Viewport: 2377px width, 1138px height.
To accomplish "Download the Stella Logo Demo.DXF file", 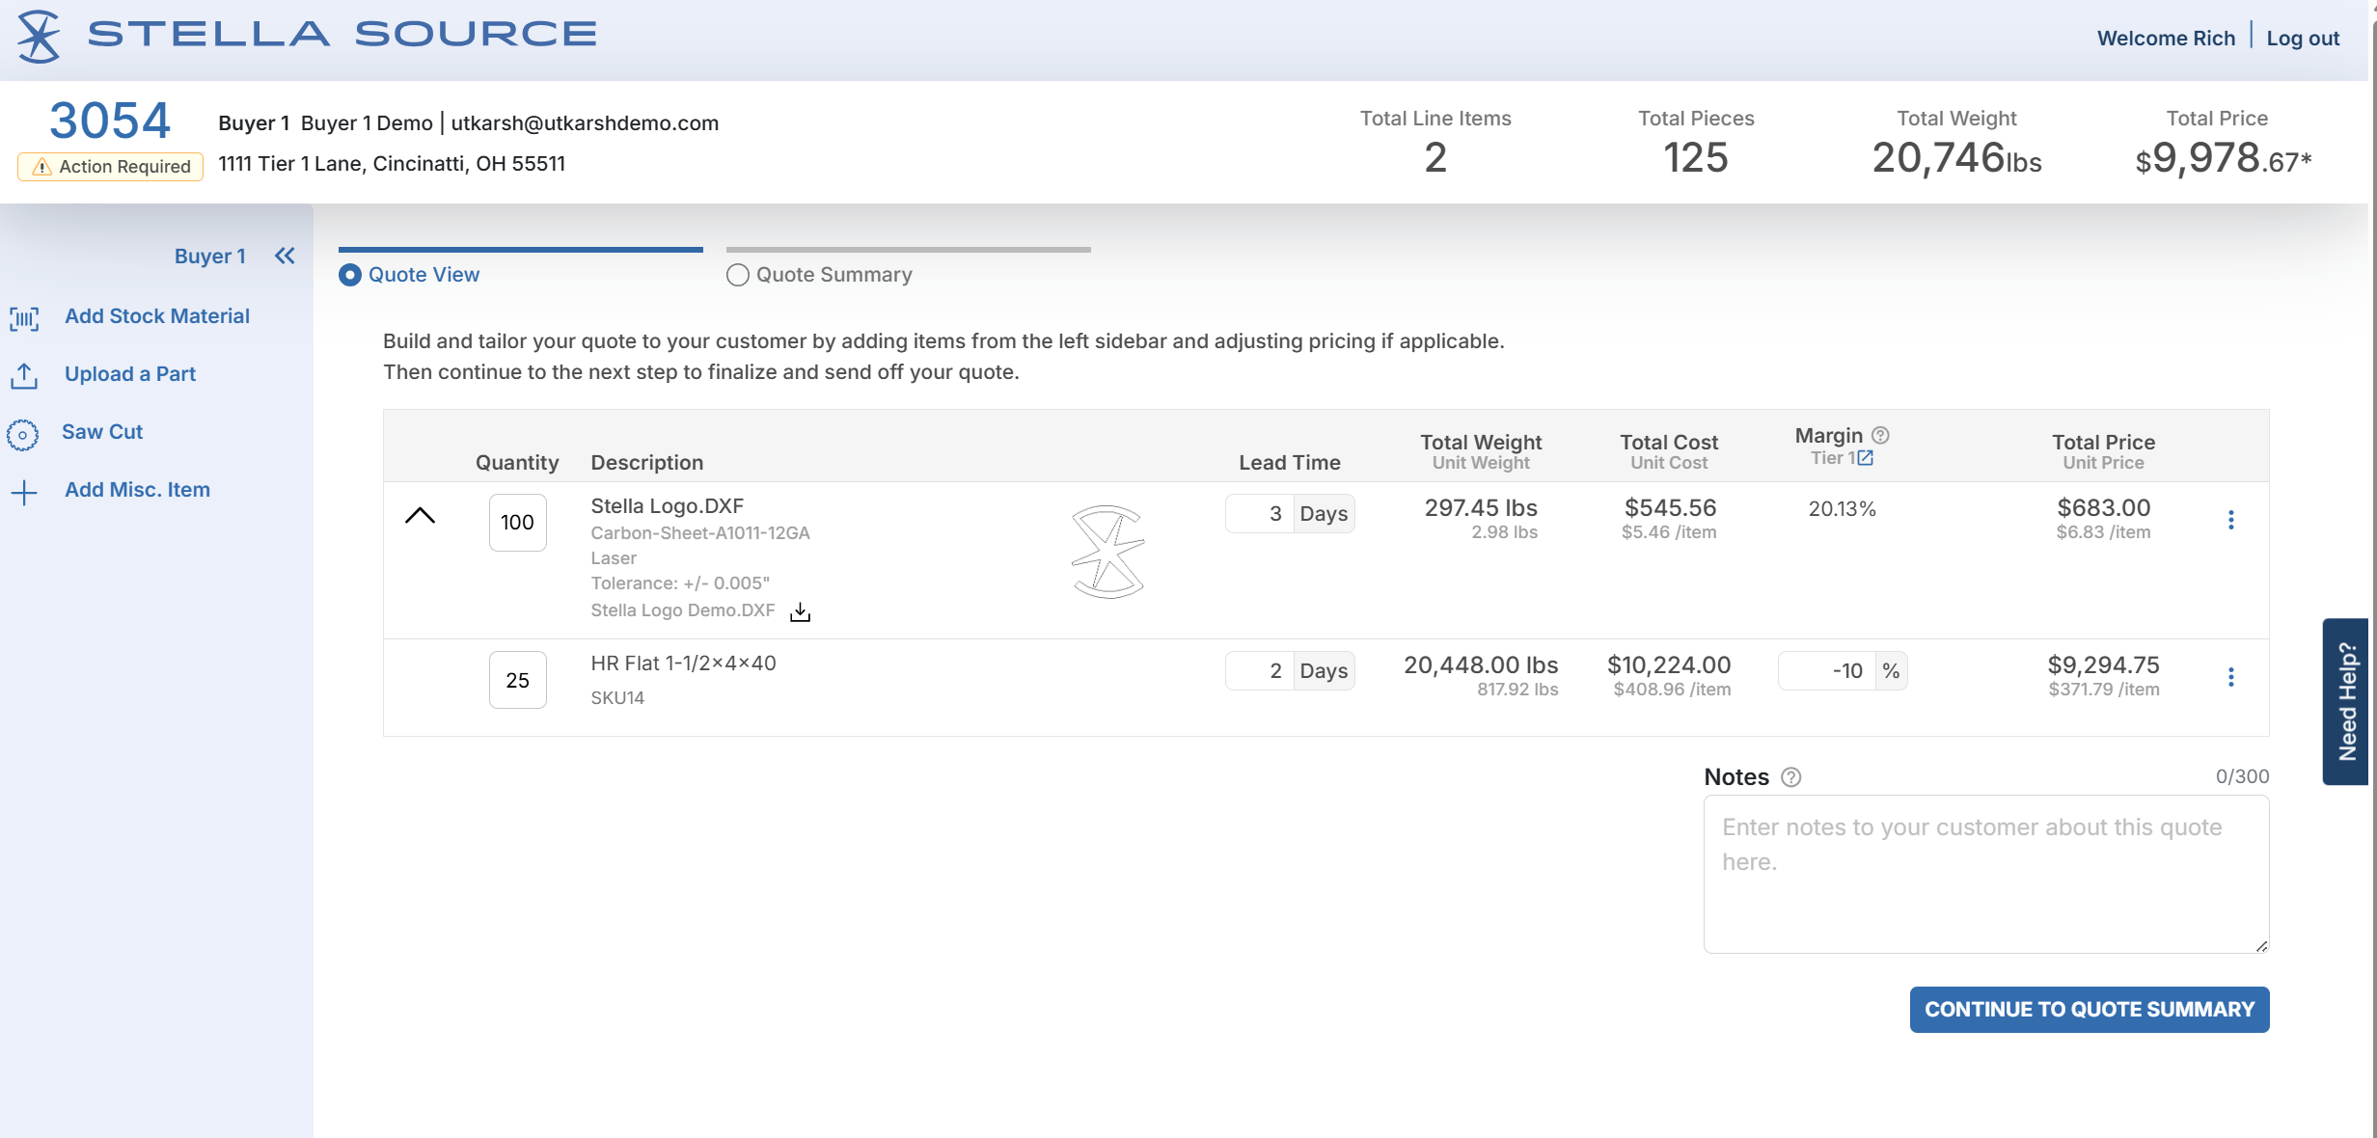I will coord(800,612).
